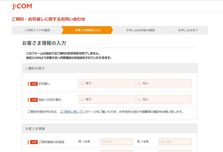Image resolution: width=223 pixels, height=152 pixels.
Task: Click the お客さま情報の入力 main heading
Action: coord(44,43)
